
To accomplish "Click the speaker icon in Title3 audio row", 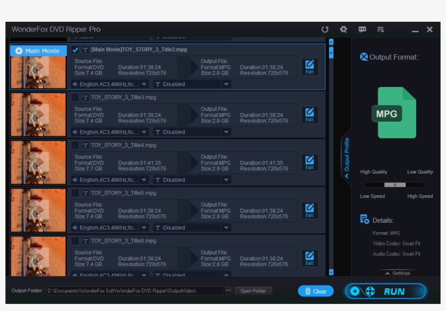I will pos(75,132).
